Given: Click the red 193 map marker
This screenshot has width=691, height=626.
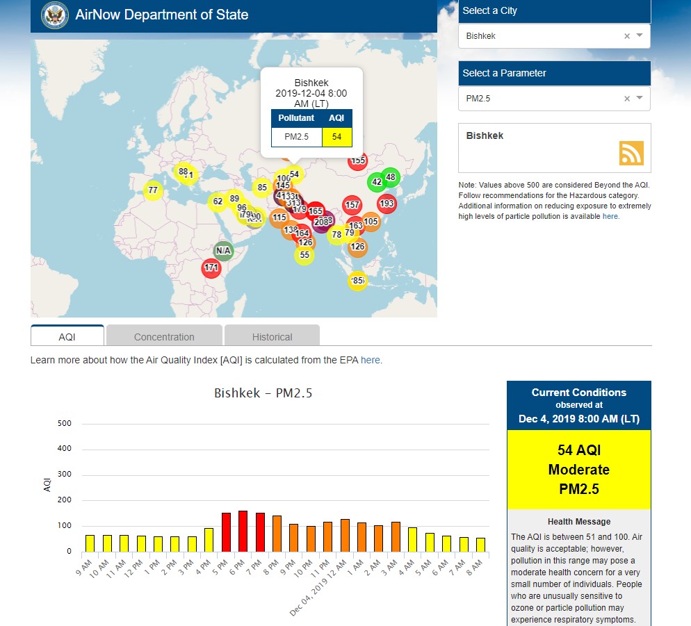Looking at the screenshot, I should [x=387, y=204].
